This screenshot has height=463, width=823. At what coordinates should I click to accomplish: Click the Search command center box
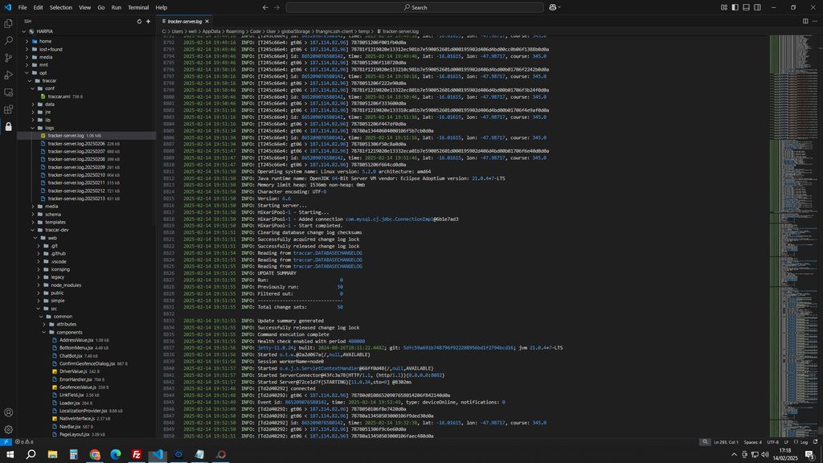click(x=416, y=7)
